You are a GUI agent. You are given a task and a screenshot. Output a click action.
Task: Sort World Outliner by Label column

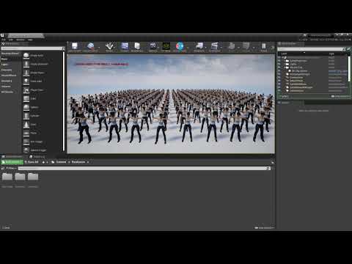point(284,54)
